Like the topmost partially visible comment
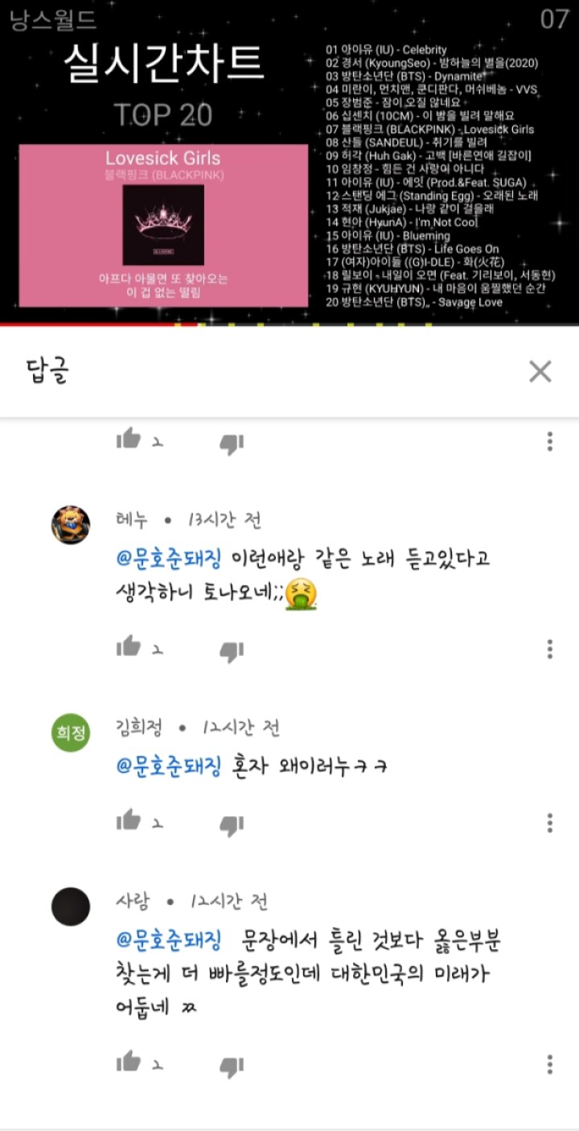Image resolution: width=579 pixels, height=1131 pixels. 128,439
